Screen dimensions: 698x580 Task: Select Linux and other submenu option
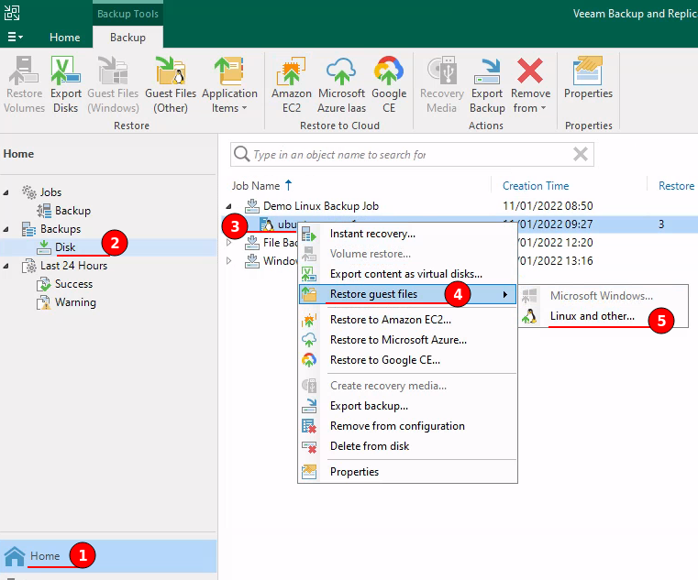592,316
